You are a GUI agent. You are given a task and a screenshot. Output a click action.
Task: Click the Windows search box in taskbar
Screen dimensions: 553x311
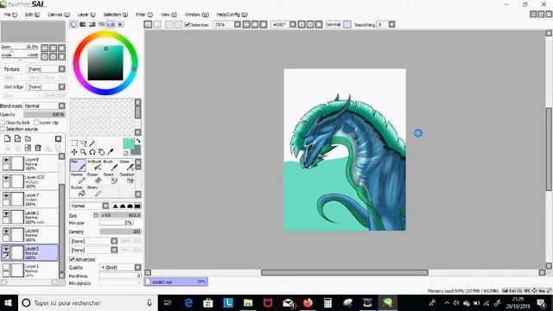[x=87, y=303]
